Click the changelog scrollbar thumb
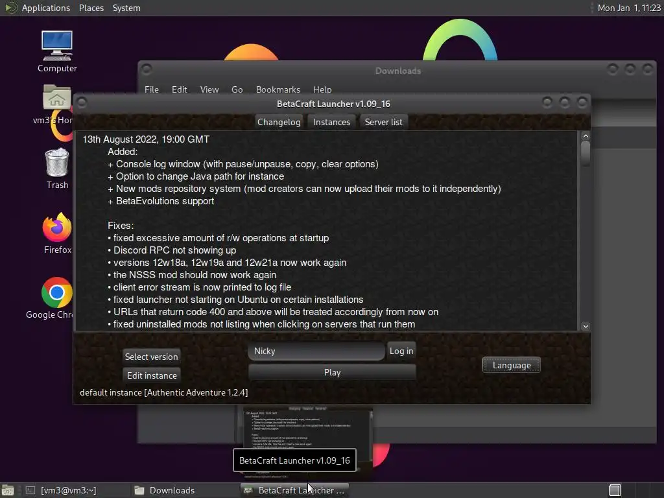The height and width of the screenshot is (498, 664). [586, 153]
